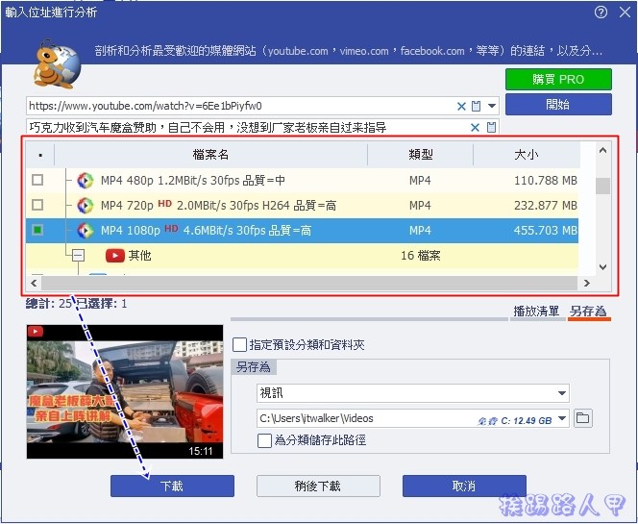The height and width of the screenshot is (524, 638).
Task: Click the horizontal scroll right arrow
Action: point(587,283)
